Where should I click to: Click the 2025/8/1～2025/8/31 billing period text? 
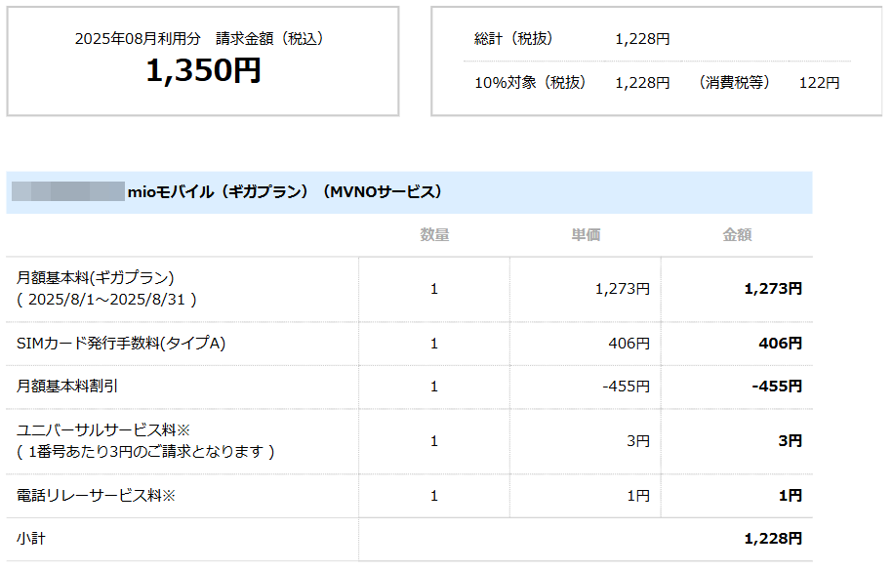point(106,300)
